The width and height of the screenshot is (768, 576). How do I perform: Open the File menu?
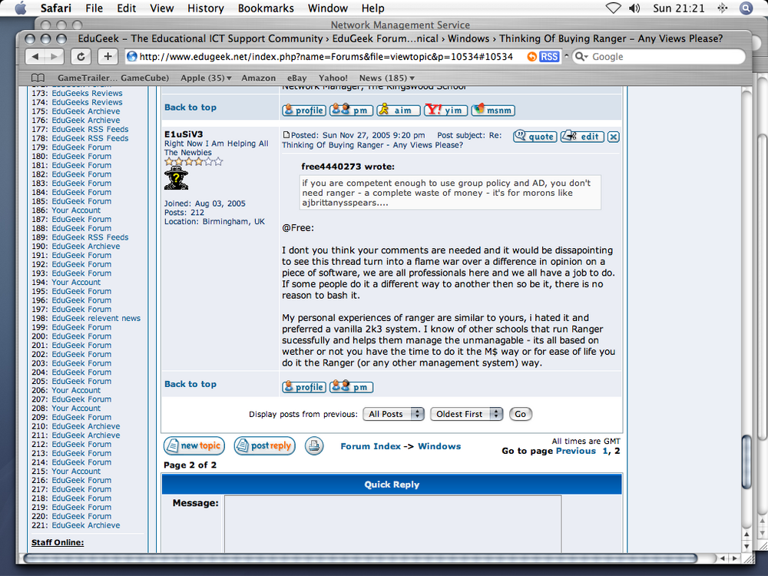coord(94,8)
